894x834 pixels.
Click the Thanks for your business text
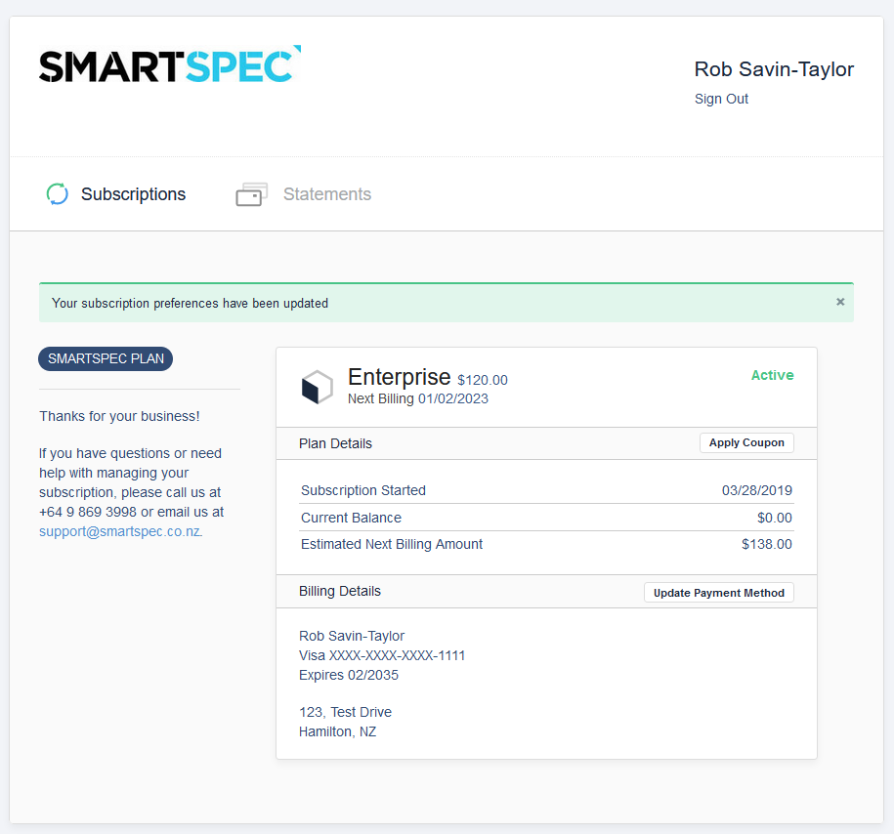[119, 417]
